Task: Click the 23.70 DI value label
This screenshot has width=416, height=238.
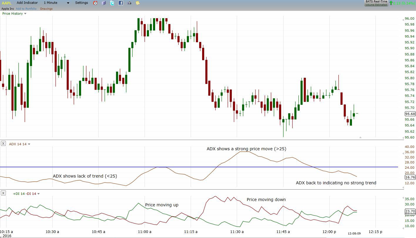Action: [x=410, y=211]
